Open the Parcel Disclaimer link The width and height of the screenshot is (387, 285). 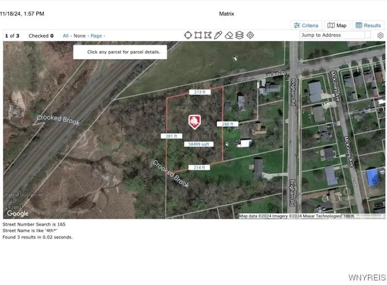(23, 194)
